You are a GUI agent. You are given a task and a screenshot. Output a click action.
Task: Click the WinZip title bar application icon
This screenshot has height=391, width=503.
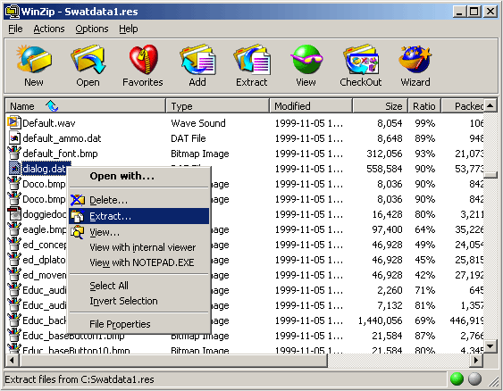pos(13,12)
